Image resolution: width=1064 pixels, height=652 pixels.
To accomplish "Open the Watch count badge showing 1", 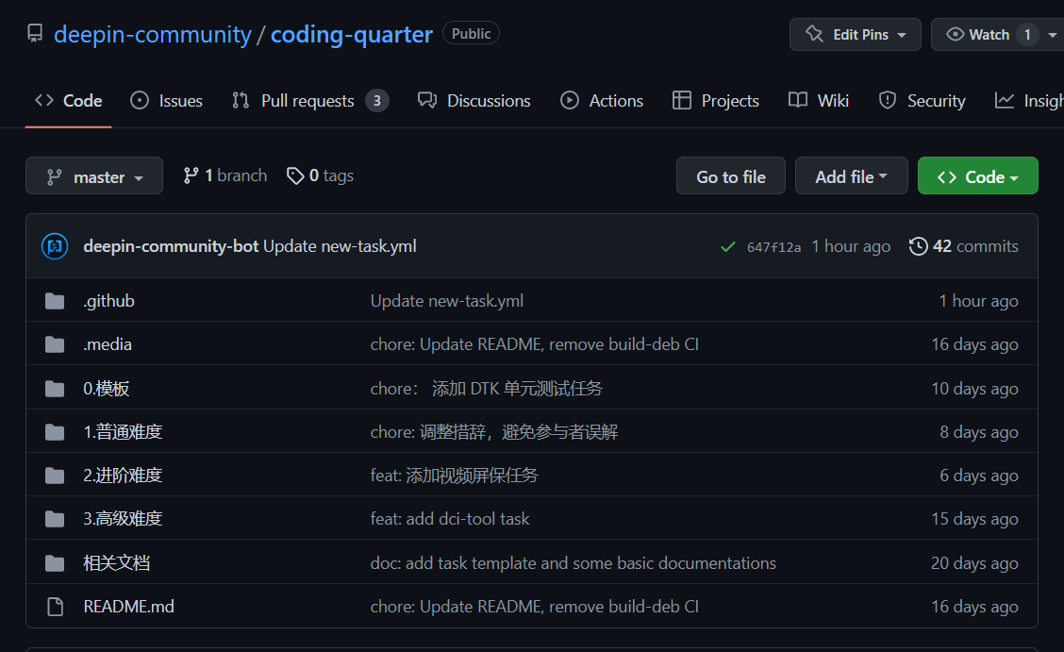I will coord(1027,35).
